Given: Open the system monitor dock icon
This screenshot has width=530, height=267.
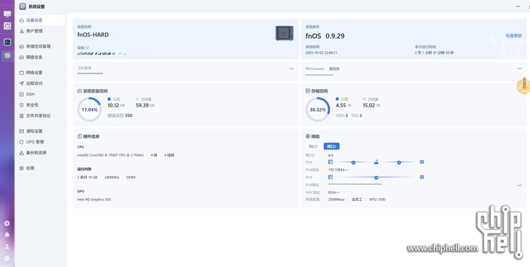Looking at the screenshot, I should [7, 42].
